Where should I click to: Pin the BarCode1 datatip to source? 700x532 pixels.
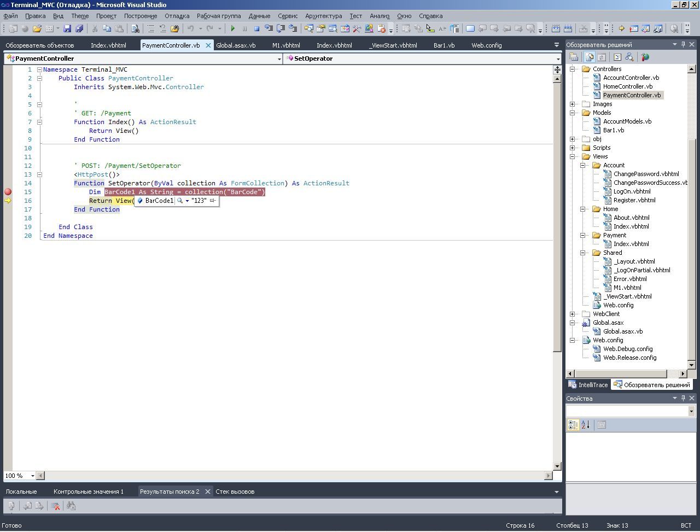pyautogui.click(x=213, y=201)
